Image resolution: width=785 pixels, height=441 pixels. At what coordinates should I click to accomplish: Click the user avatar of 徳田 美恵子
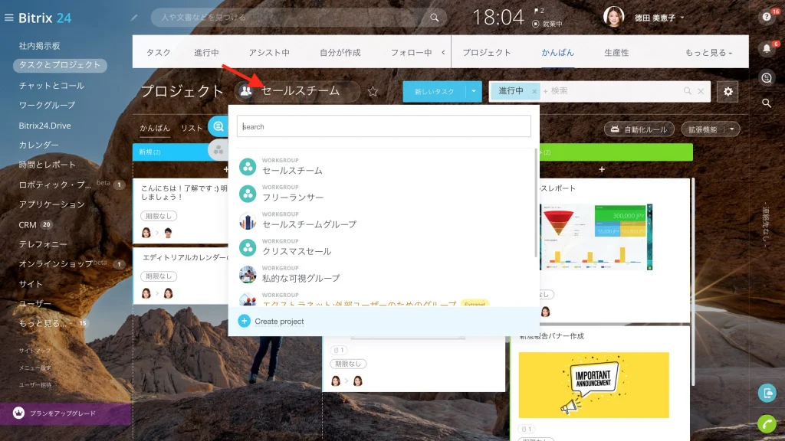click(x=613, y=17)
